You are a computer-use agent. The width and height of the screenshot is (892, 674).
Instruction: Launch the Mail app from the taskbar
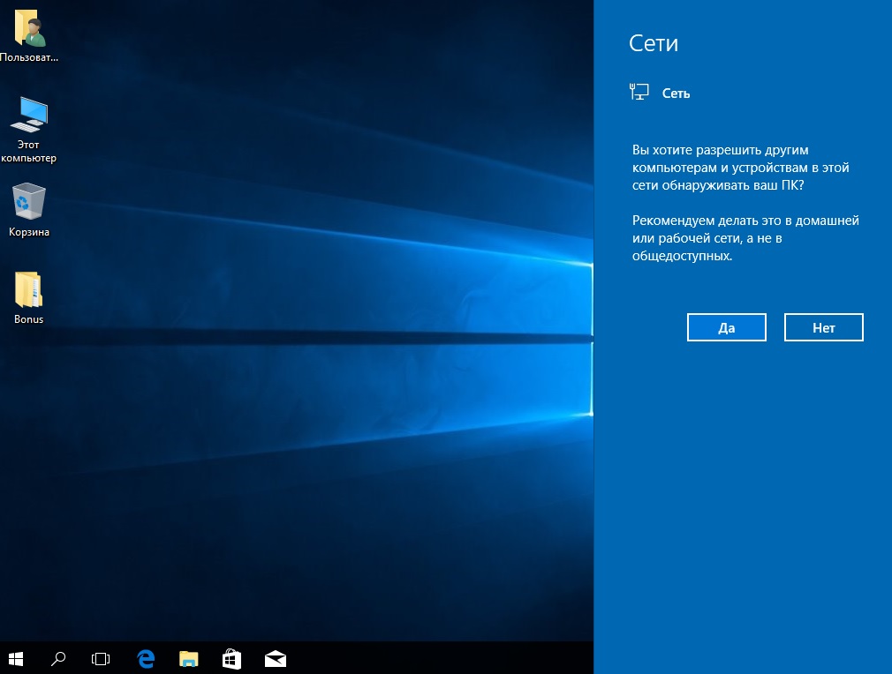276,658
